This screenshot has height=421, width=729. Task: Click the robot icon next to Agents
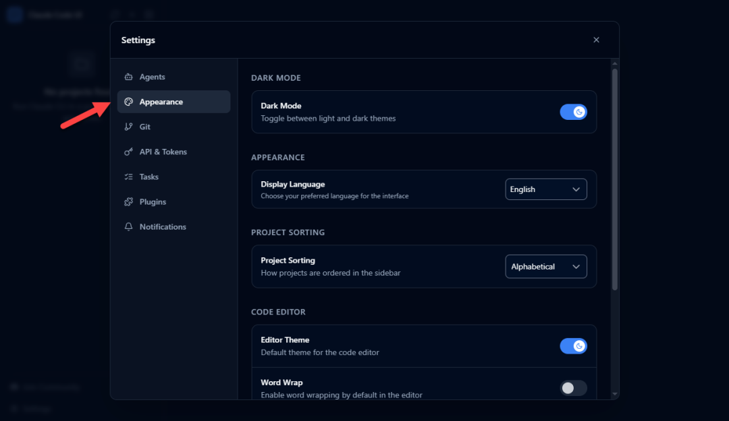point(128,77)
